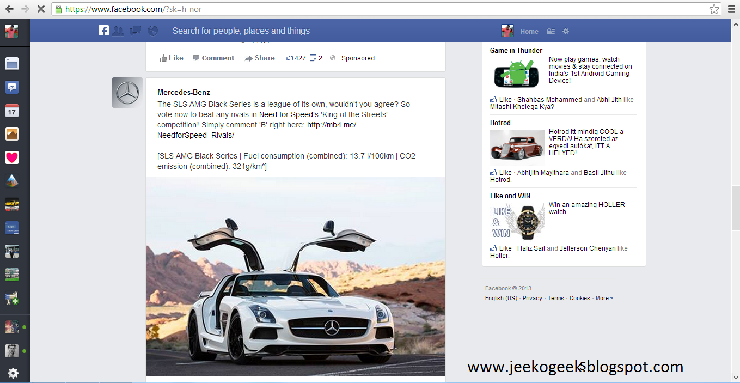Open Hafiz Saif's profile link
Viewport: 740px width, 383px height.
531,248
